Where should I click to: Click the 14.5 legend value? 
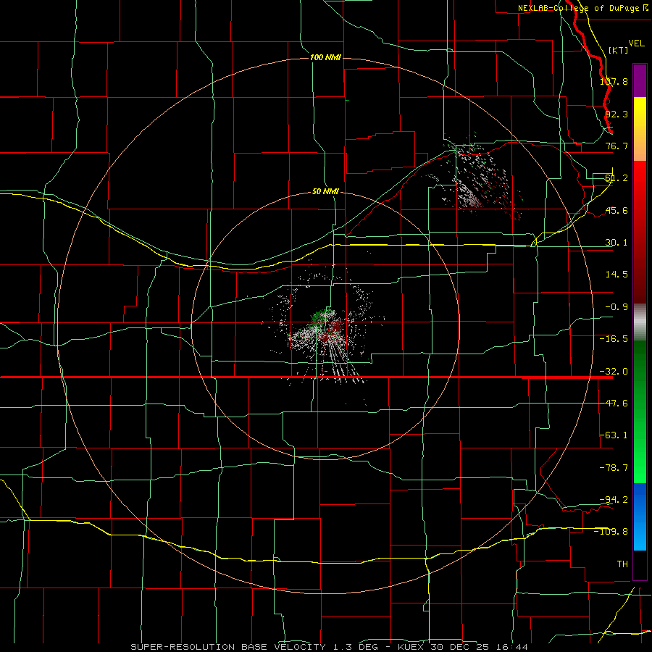617,275
